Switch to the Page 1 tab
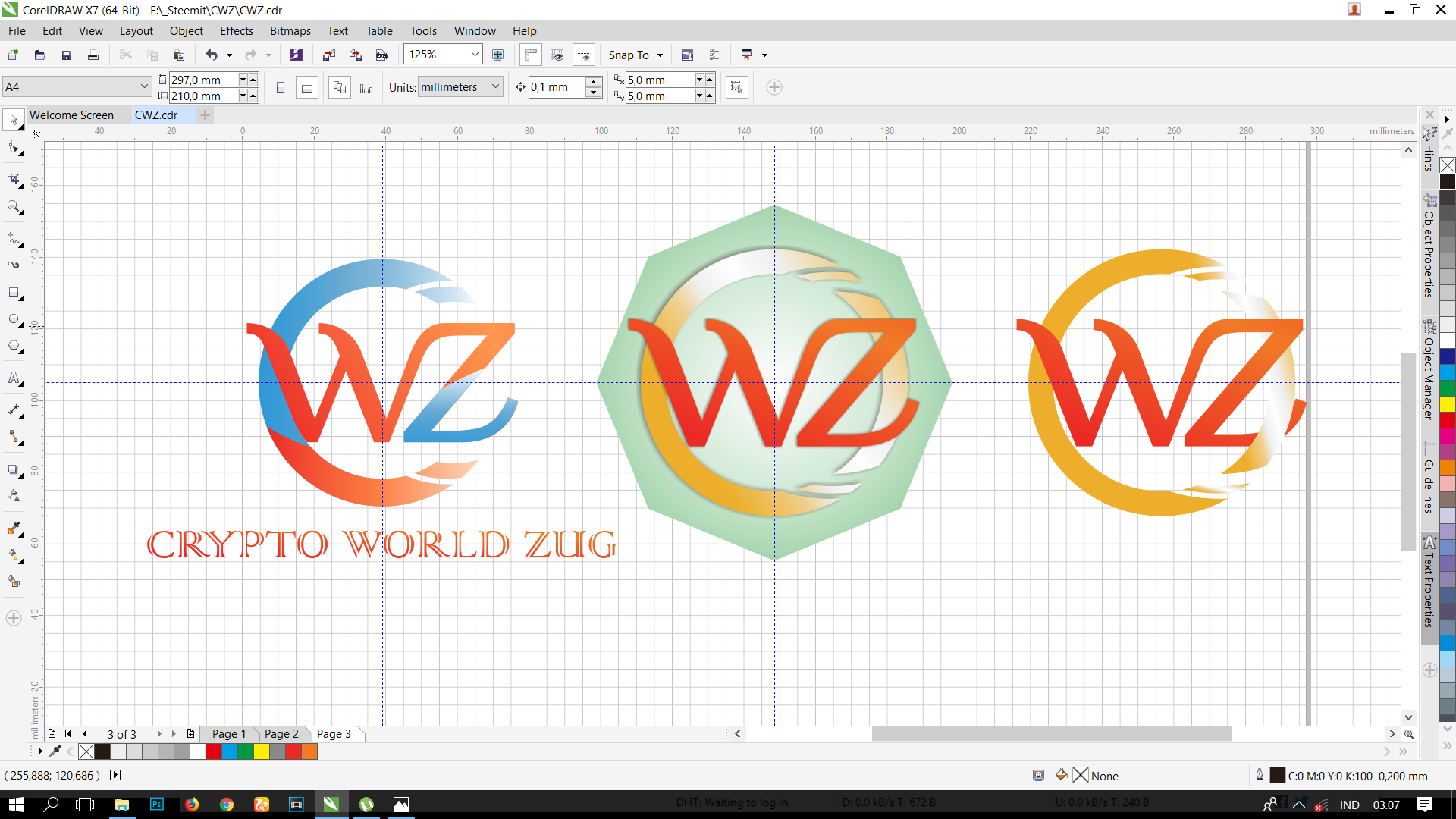Viewport: 1456px width, 819px height. point(227,734)
